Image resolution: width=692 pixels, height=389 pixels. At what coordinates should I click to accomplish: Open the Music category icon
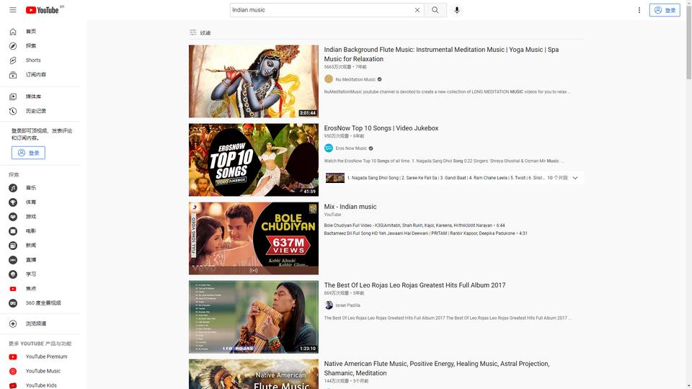pos(13,188)
